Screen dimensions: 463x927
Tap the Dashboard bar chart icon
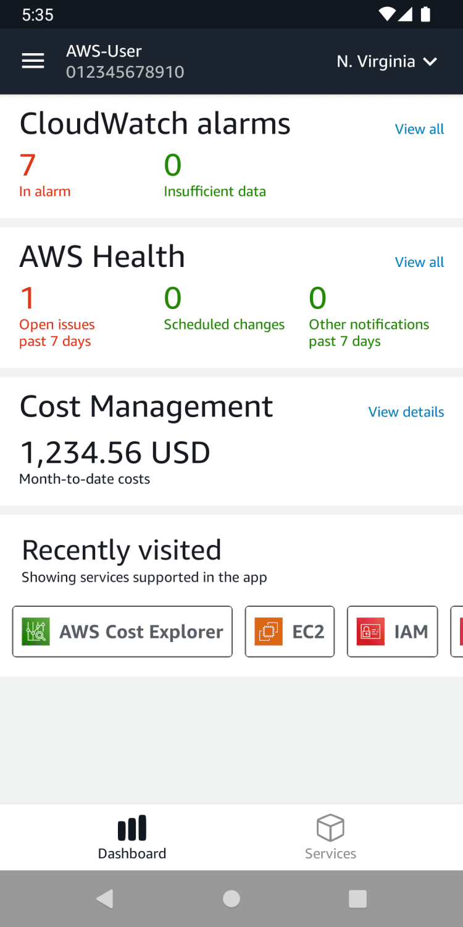point(132,828)
